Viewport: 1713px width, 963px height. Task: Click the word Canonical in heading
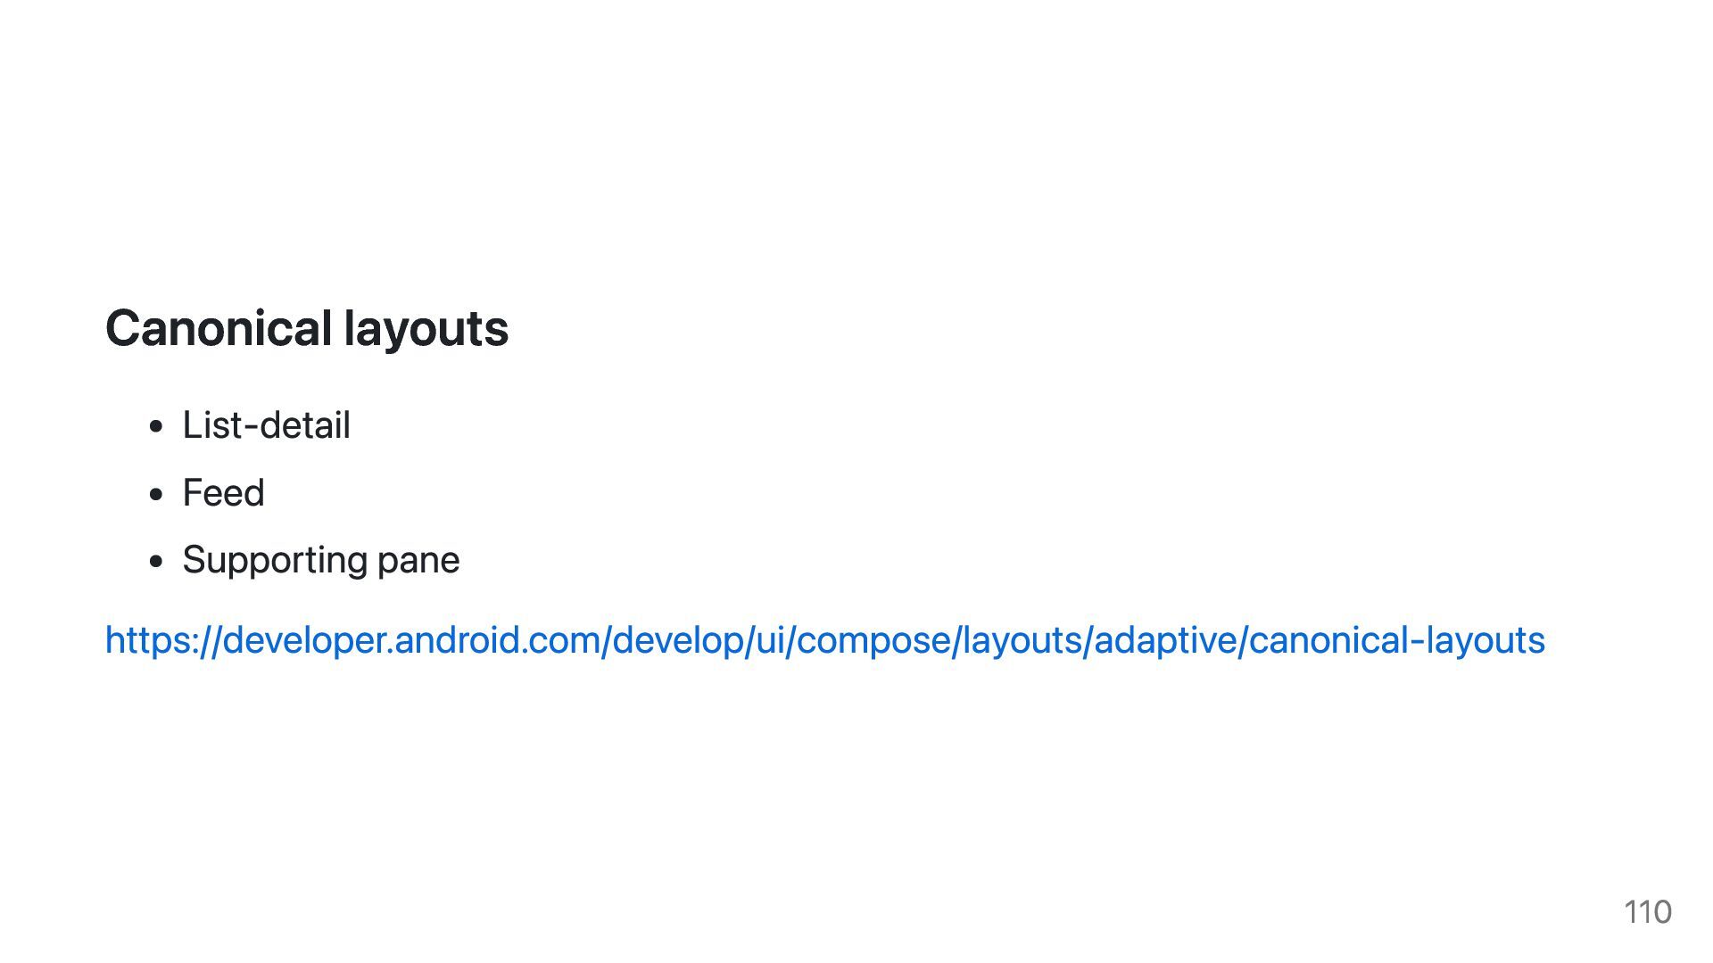pyautogui.click(x=219, y=328)
